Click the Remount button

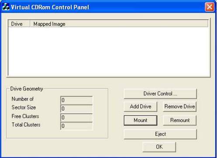coord(179,120)
